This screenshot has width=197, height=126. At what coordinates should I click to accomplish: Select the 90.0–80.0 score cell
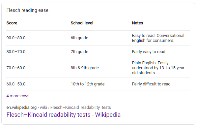pos(16,38)
